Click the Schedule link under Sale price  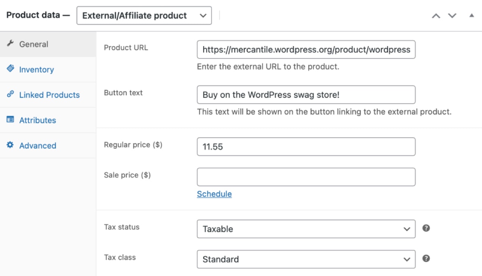click(214, 194)
